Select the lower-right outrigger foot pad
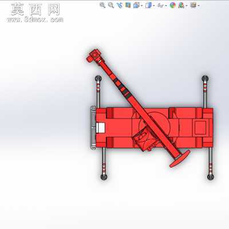 [211, 177]
